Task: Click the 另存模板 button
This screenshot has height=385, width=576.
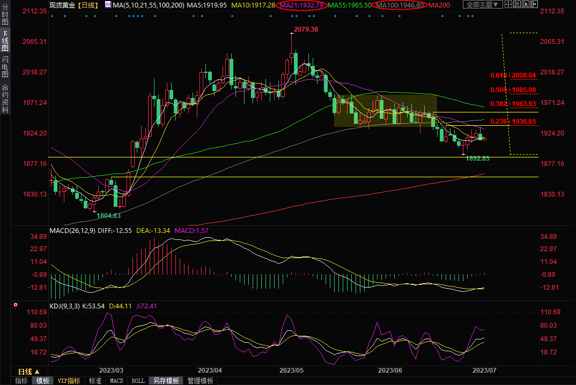Action: 166,381
